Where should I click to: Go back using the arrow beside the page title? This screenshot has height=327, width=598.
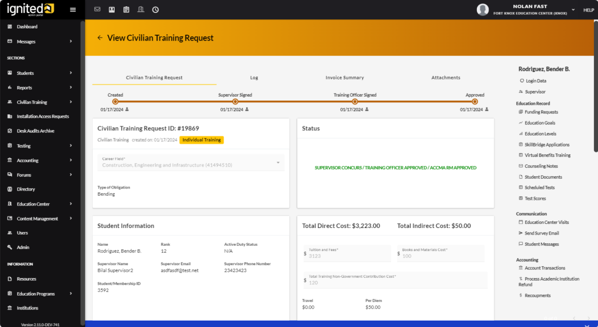click(x=100, y=38)
